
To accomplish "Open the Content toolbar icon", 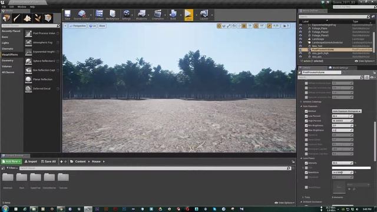I will coord(99,15).
